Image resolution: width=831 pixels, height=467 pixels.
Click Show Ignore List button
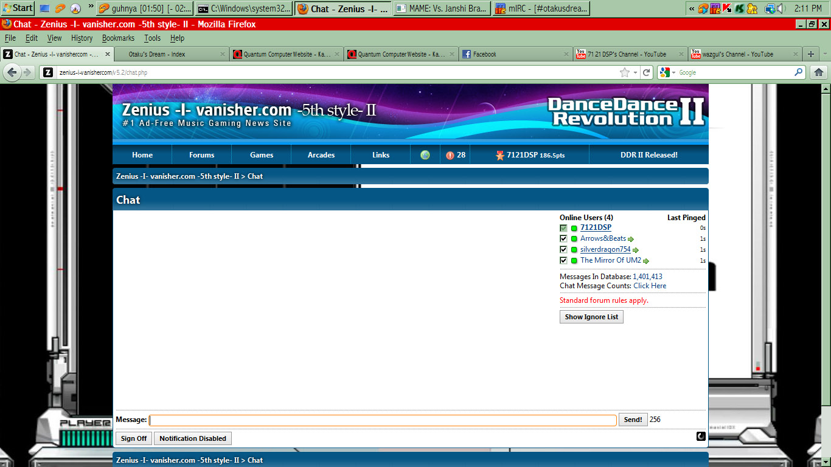591,317
